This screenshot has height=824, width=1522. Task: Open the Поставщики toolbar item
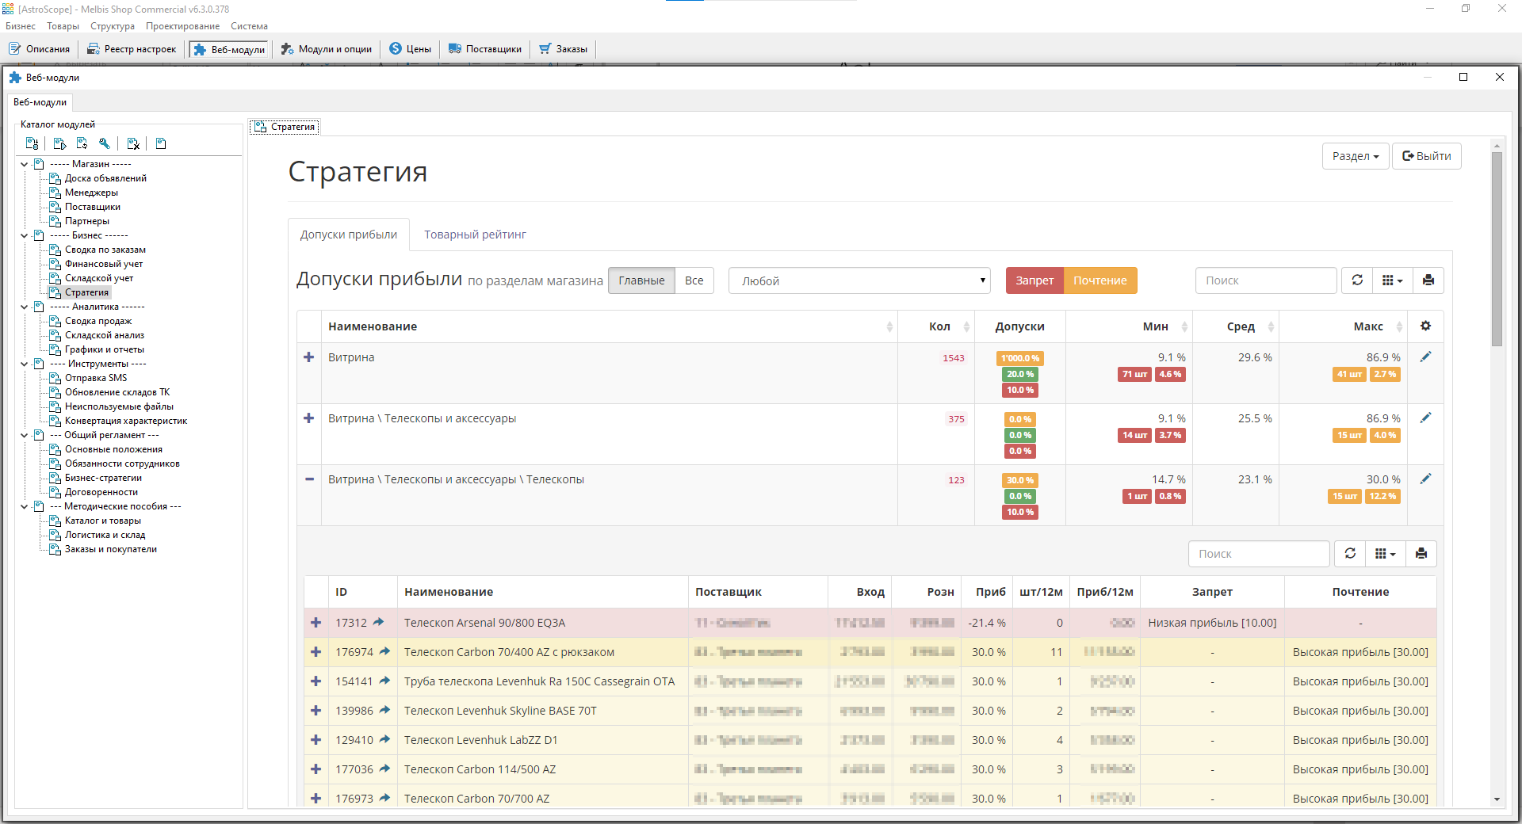point(485,49)
